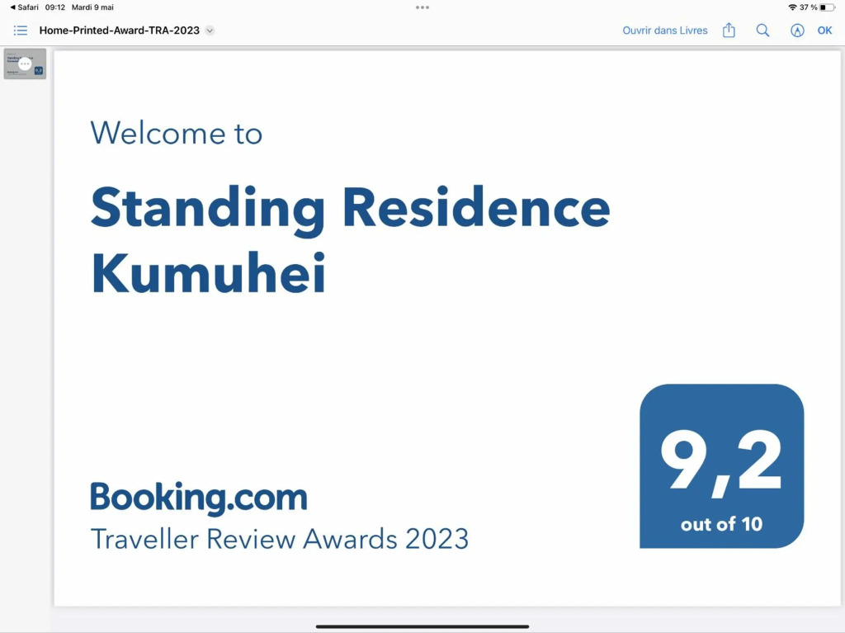Tap the home indicator bar
Viewport: 845px width, 633px height.
pos(422,626)
